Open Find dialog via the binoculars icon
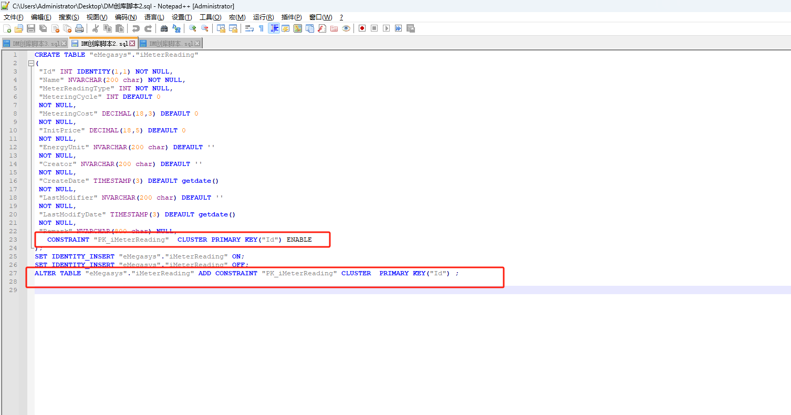This screenshot has width=791, height=415. [164, 28]
